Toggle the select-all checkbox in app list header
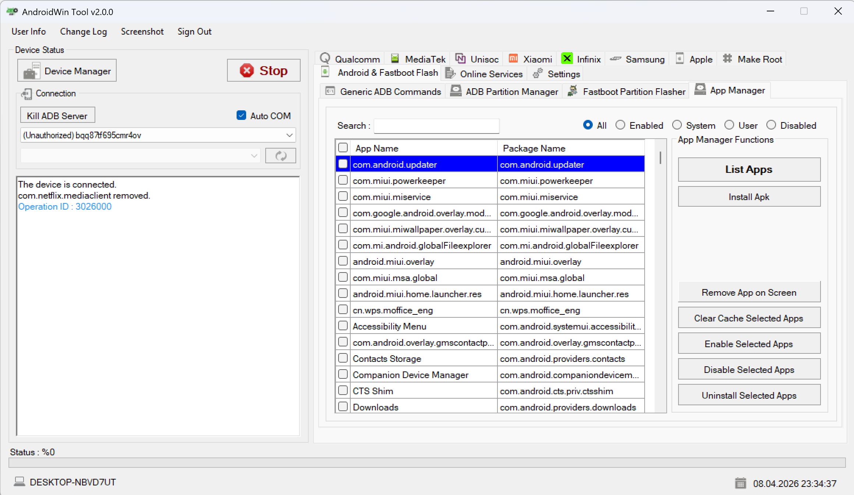The image size is (854, 495). (343, 147)
